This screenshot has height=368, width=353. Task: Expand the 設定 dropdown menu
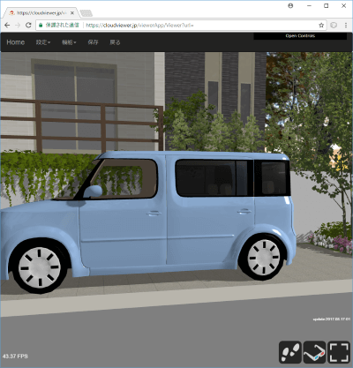pos(43,42)
